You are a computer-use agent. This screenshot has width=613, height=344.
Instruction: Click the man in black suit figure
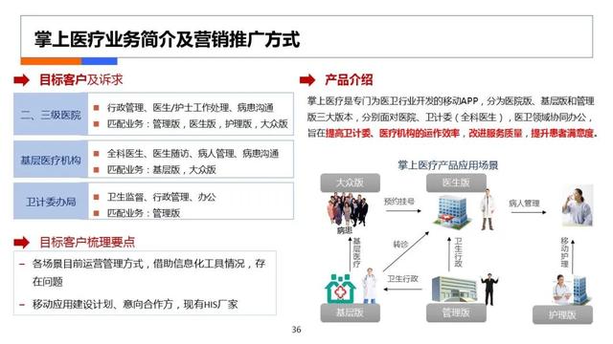[x=489, y=289]
